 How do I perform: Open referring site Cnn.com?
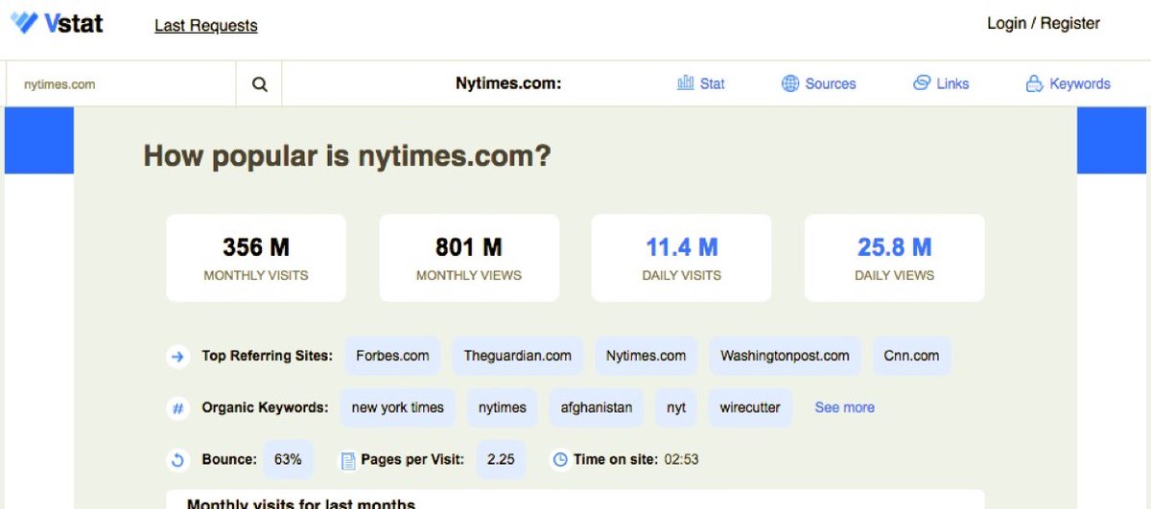click(912, 356)
